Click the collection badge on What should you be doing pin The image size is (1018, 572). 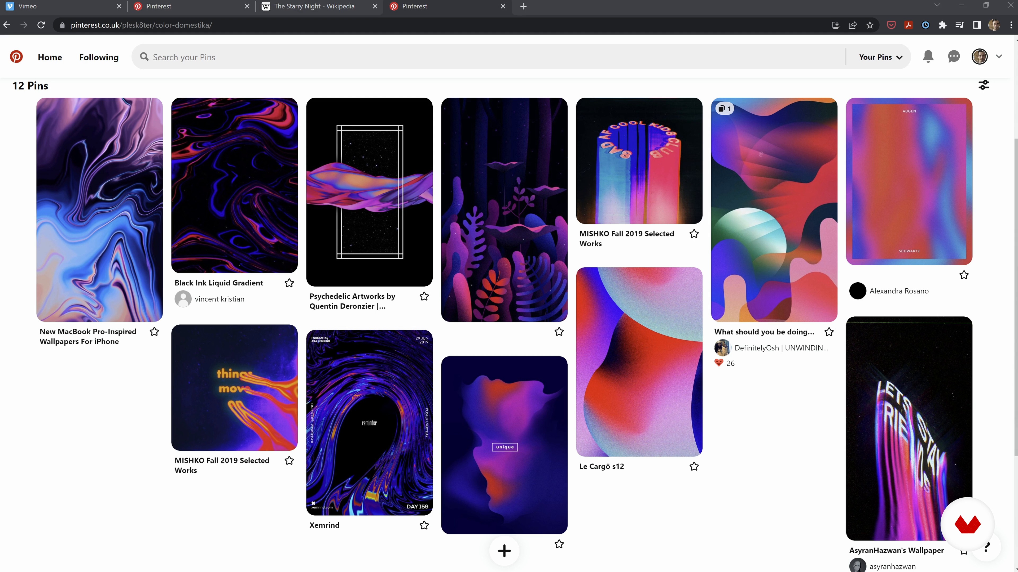click(x=724, y=109)
